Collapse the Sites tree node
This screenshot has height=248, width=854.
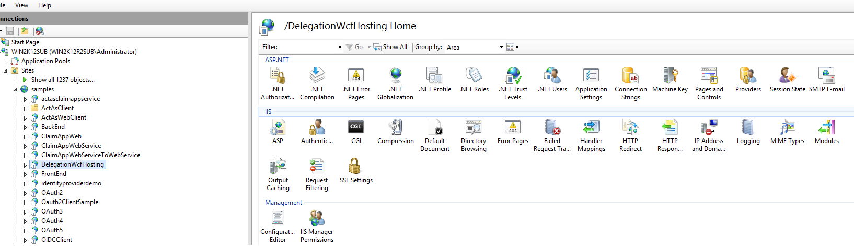pos(5,70)
